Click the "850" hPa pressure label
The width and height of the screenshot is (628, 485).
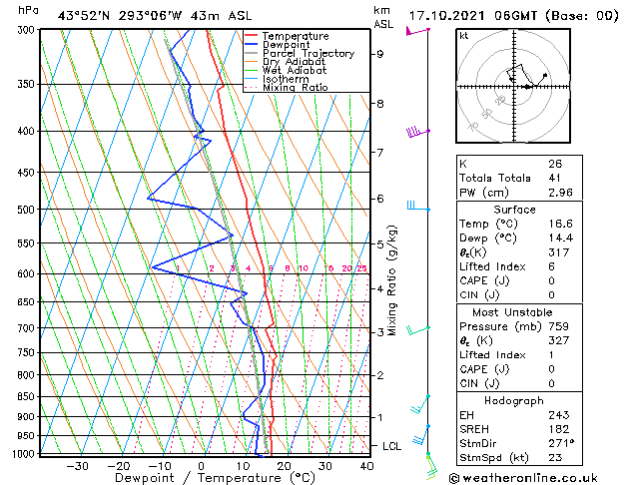click(x=27, y=396)
